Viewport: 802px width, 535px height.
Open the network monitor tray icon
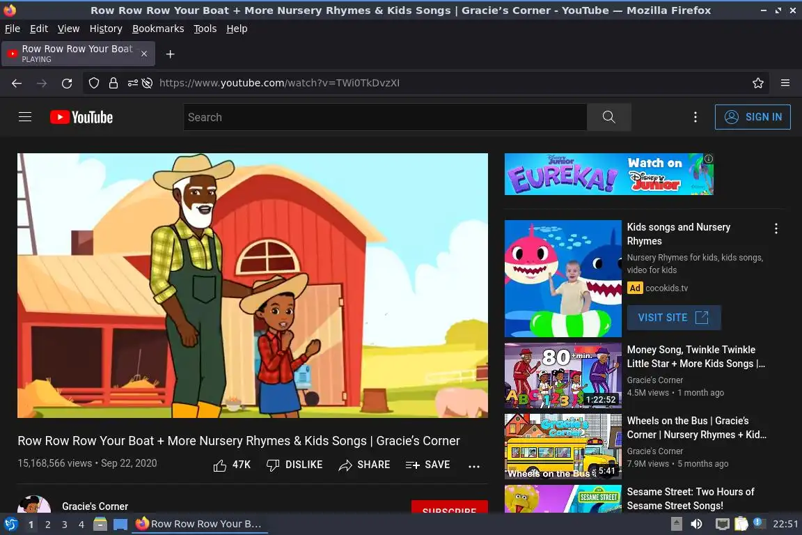pos(722,524)
